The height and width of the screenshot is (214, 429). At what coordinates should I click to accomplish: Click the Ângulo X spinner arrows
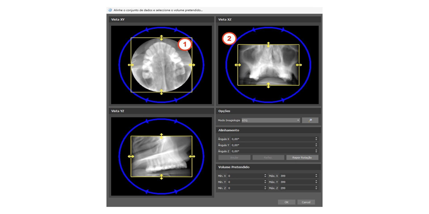point(316,139)
